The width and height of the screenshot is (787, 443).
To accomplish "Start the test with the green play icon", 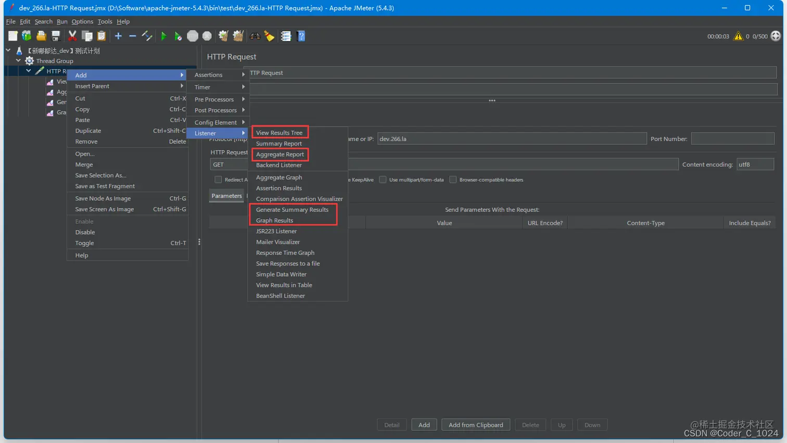I will pyautogui.click(x=163, y=36).
